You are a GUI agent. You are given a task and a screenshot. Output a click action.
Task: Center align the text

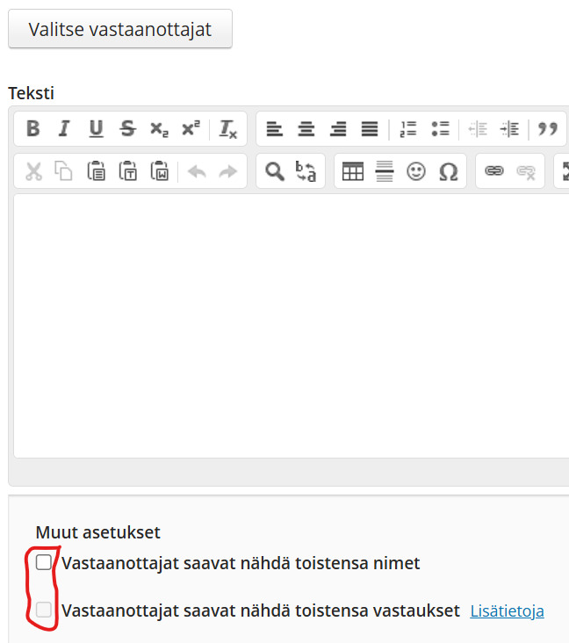[x=306, y=129]
